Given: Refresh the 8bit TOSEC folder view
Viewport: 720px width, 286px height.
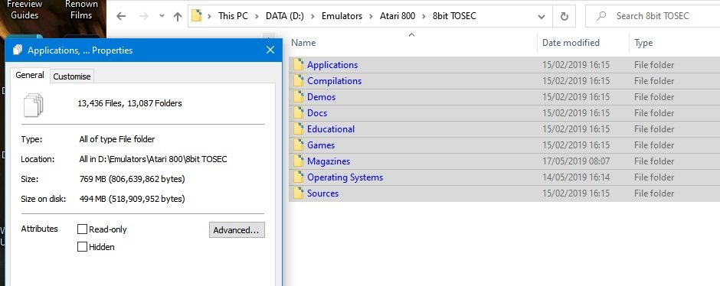Looking at the screenshot, I should coord(565,17).
